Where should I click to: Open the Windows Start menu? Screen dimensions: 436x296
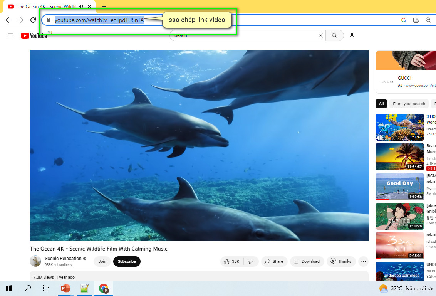click(x=9, y=288)
